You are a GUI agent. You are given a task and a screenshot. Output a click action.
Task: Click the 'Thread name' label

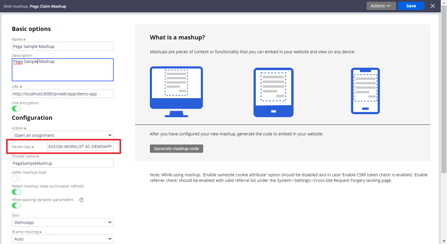click(x=24, y=156)
